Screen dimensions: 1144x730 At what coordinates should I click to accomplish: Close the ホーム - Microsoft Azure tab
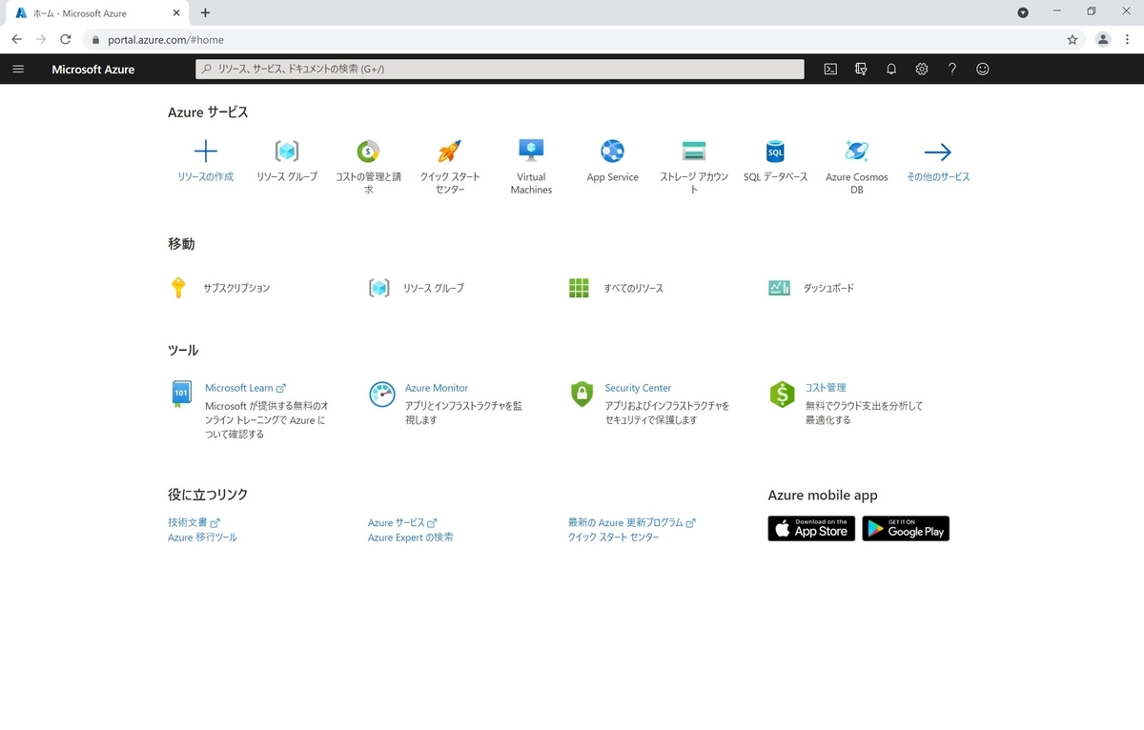(177, 12)
